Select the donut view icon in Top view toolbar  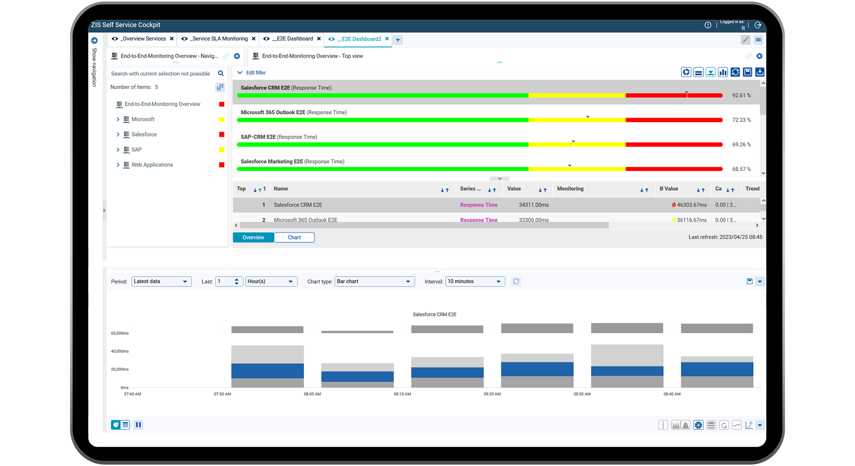pos(686,72)
